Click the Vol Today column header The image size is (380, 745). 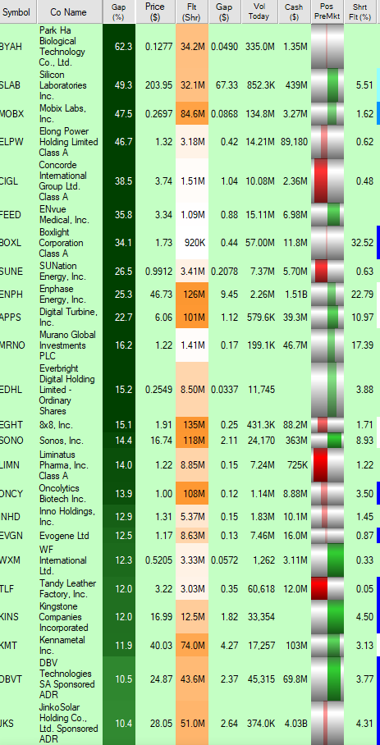(259, 11)
